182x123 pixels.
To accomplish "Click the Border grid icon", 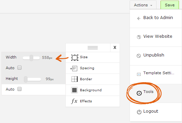I will click(x=75, y=79).
